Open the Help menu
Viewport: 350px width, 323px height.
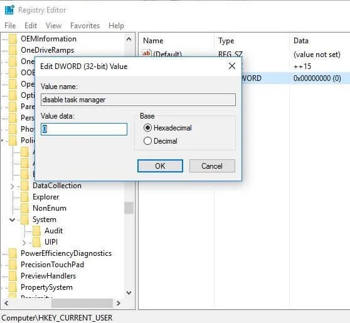tap(116, 26)
